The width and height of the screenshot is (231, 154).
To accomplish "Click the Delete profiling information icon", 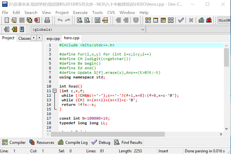I will click(x=209, y=20).
